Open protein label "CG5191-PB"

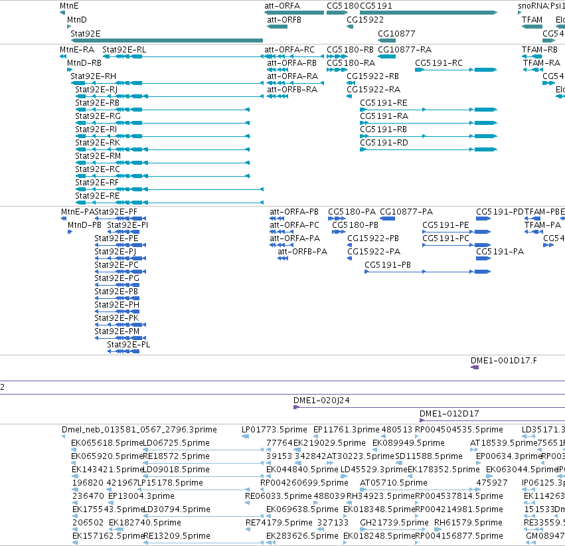pyautogui.click(x=388, y=265)
